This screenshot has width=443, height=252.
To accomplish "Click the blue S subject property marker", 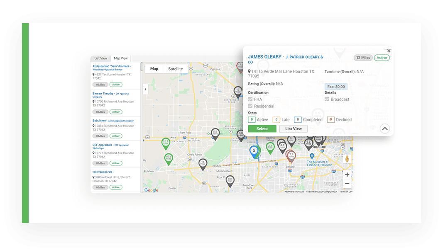I will coord(254,150).
